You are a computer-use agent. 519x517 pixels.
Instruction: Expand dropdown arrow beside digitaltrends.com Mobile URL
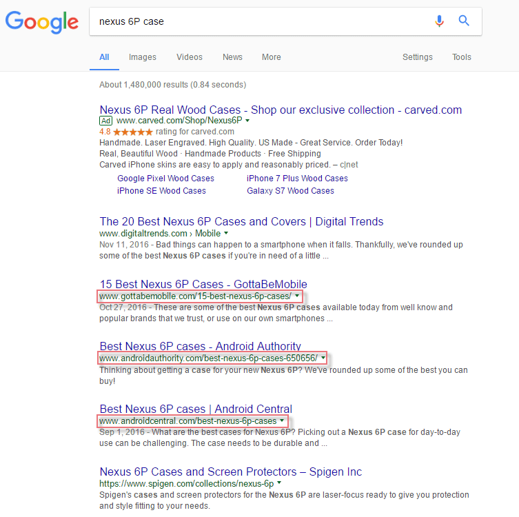[226, 233]
